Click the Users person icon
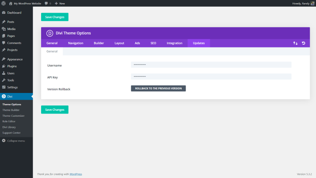 coord(4,73)
